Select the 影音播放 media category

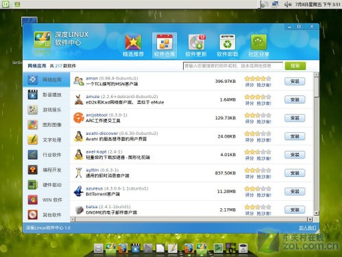tap(47, 95)
